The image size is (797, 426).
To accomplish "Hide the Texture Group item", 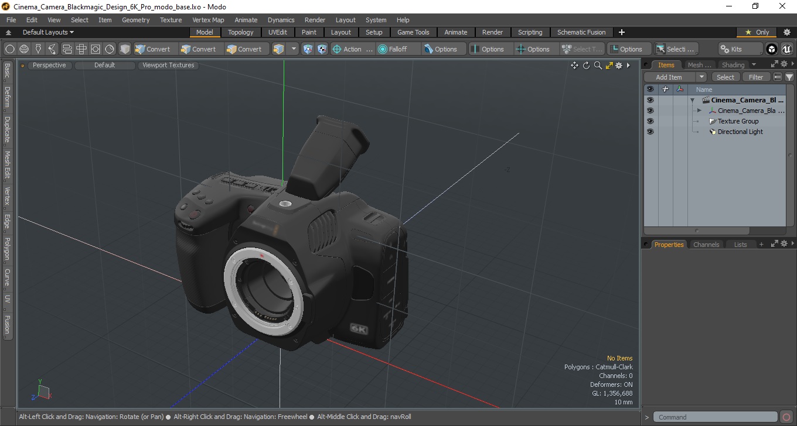I will pyautogui.click(x=650, y=121).
